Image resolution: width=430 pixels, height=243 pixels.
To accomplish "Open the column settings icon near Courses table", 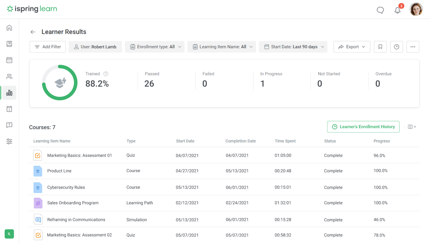I will pyautogui.click(x=412, y=126).
